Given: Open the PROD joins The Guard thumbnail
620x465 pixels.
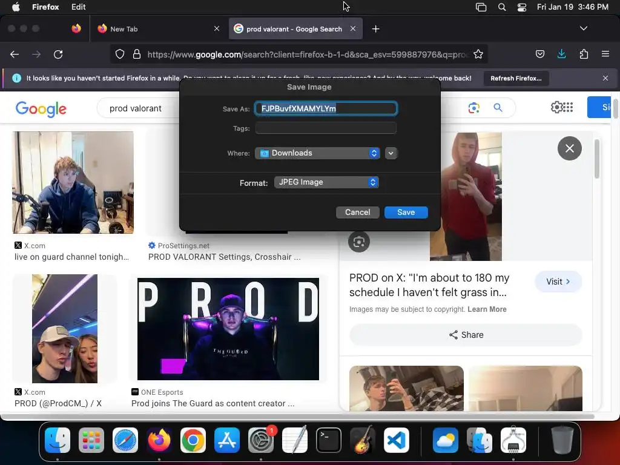Looking at the screenshot, I should 228,329.
